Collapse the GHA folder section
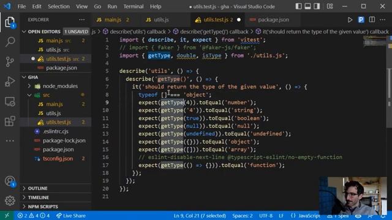 24,77
